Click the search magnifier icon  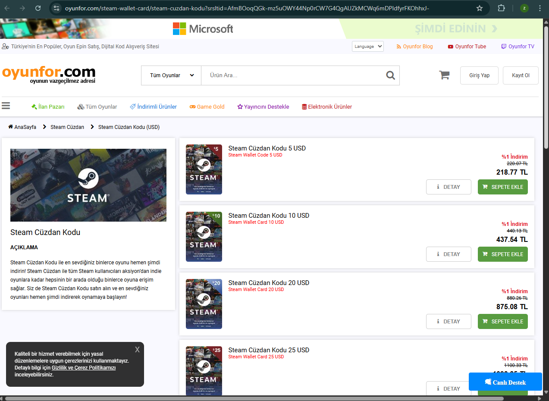pos(390,75)
